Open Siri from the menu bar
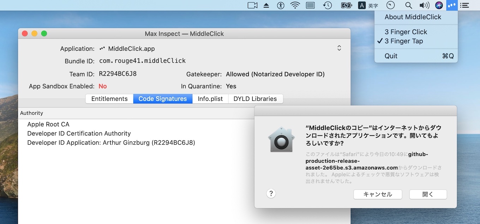480x224 pixels. click(439, 5)
